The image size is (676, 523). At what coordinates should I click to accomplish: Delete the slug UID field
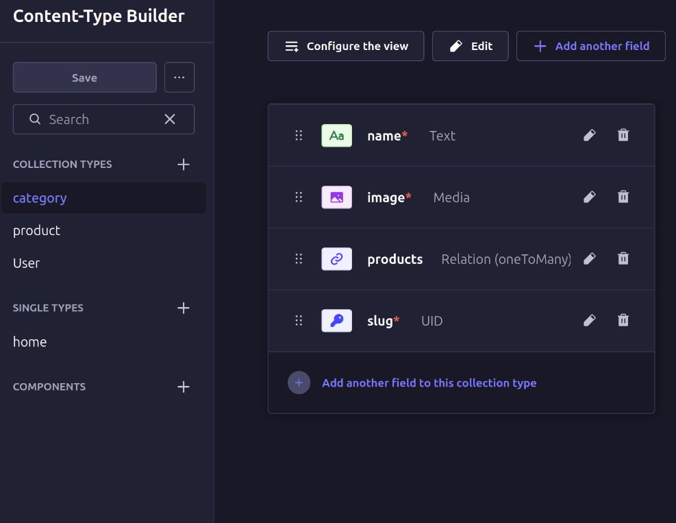(623, 320)
